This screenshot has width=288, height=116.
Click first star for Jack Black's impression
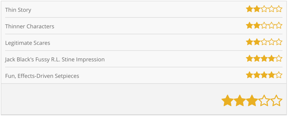[x=249, y=59]
